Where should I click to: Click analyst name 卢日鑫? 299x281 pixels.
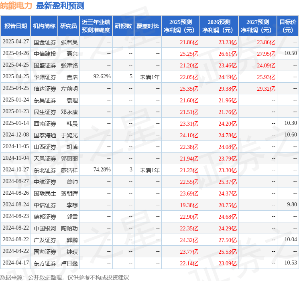(x=69, y=263)
